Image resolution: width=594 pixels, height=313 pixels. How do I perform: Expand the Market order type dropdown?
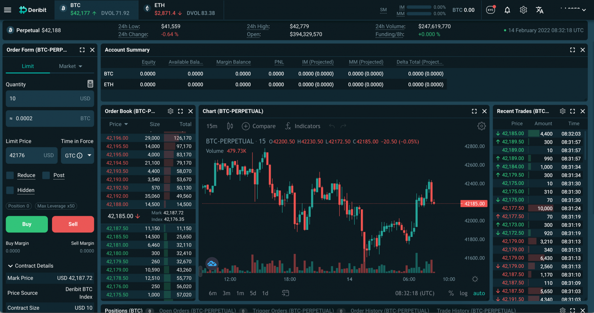(71, 66)
